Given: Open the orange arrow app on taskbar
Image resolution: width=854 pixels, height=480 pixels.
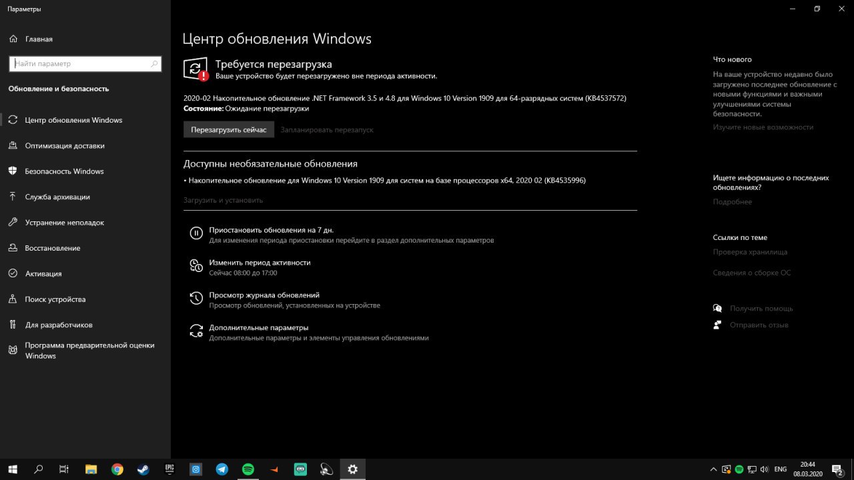Looking at the screenshot, I should 274,469.
